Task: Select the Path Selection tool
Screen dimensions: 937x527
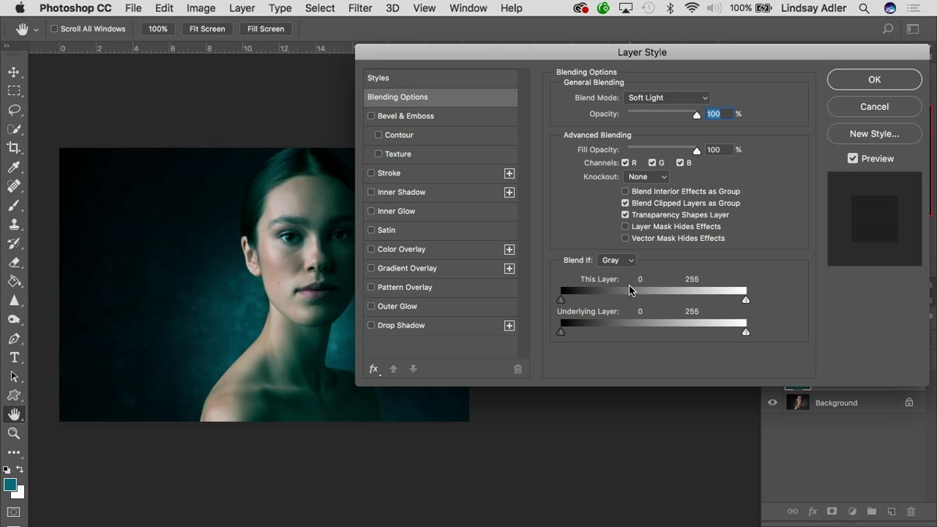Action: pyautogui.click(x=14, y=377)
